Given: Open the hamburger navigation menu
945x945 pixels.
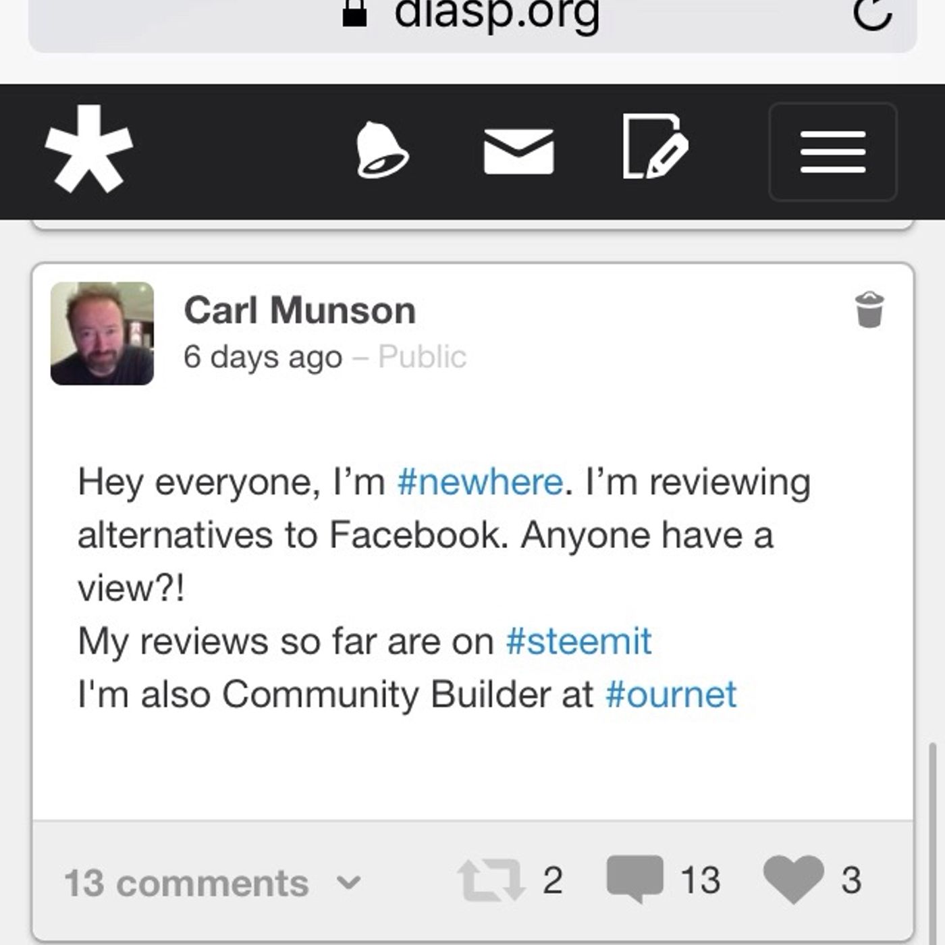Looking at the screenshot, I should point(832,152).
